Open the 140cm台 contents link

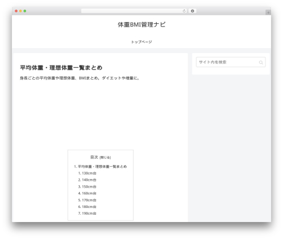pyautogui.click(x=89, y=180)
